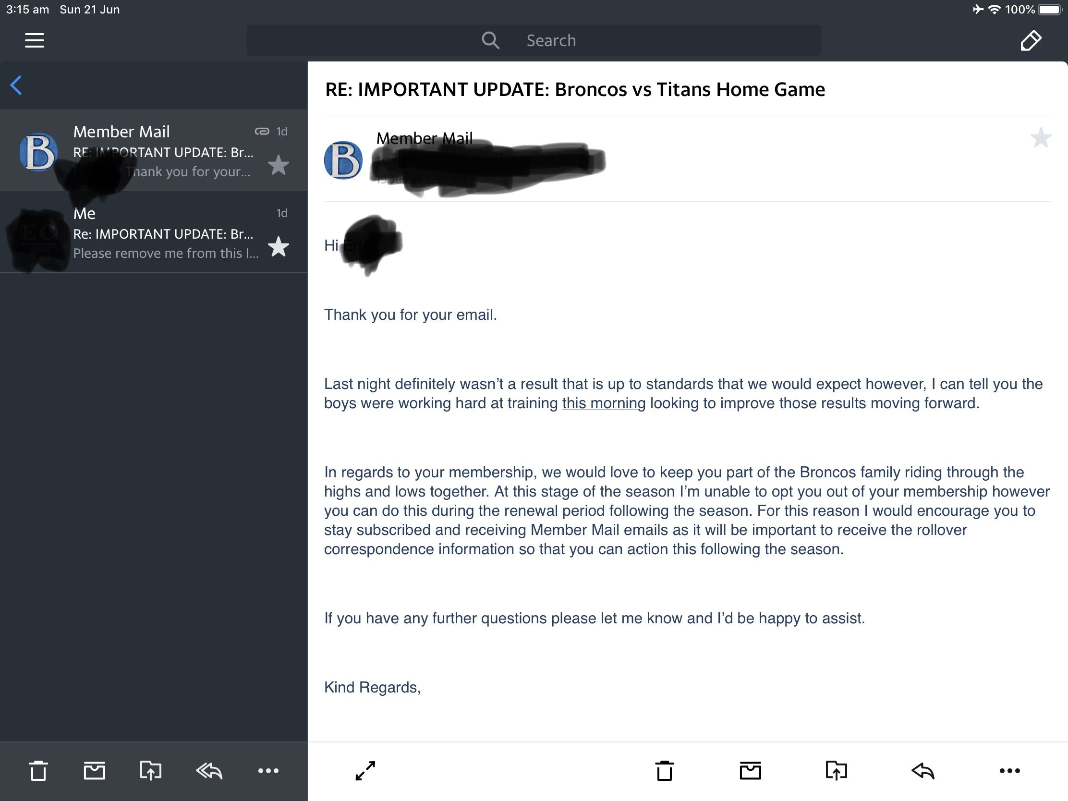Open the hamburger menu
The image size is (1068, 801).
click(x=34, y=40)
